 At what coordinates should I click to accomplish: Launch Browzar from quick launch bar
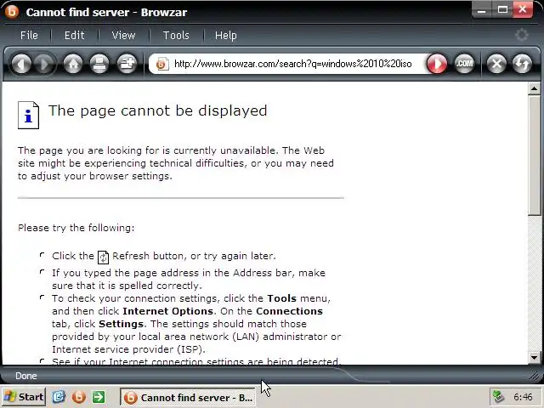pos(79,397)
